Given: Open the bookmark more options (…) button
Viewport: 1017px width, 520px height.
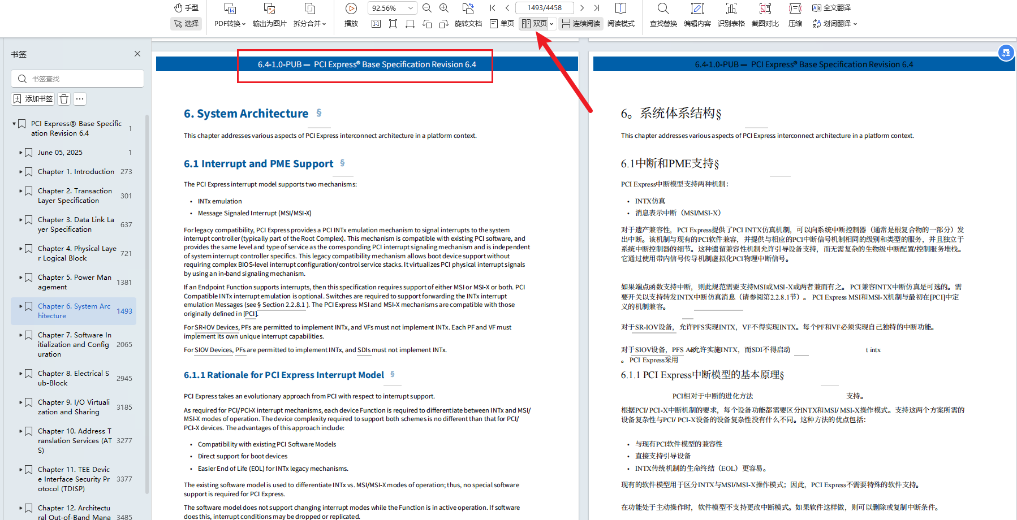Looking at the screenshot, I should click(80, 99).
